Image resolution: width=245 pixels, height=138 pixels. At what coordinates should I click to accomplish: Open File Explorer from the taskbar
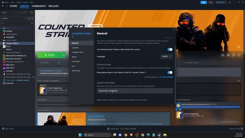pos(165,135)
